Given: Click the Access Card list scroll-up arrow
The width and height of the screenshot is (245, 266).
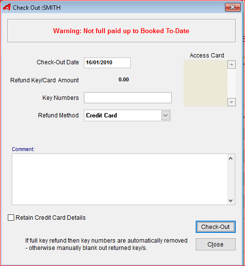Looking at the screenshot, I should 231,64.
